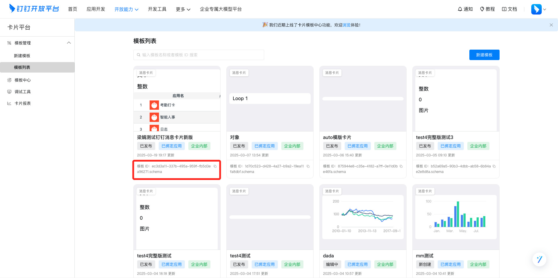Copy template ID of 对象 card
Image resolution: width=558 pixels, height=278 pixels.
pos(308,166)
